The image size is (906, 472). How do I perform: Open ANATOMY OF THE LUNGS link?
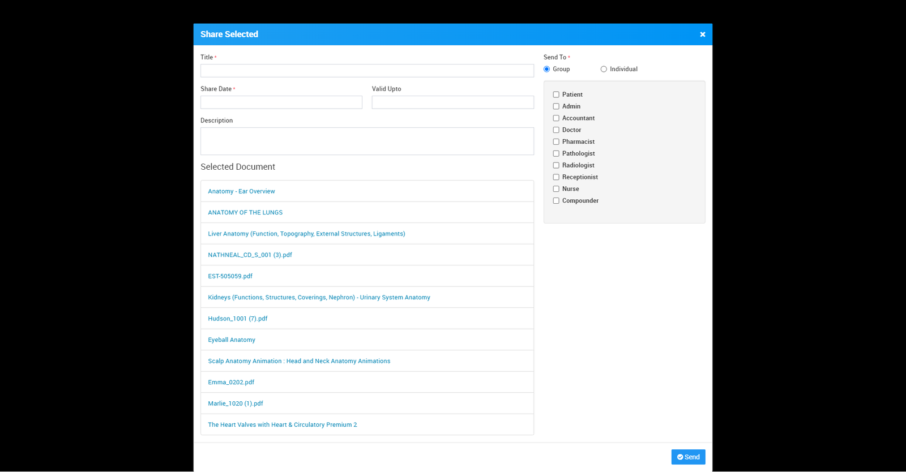click(x=245, y=213)
